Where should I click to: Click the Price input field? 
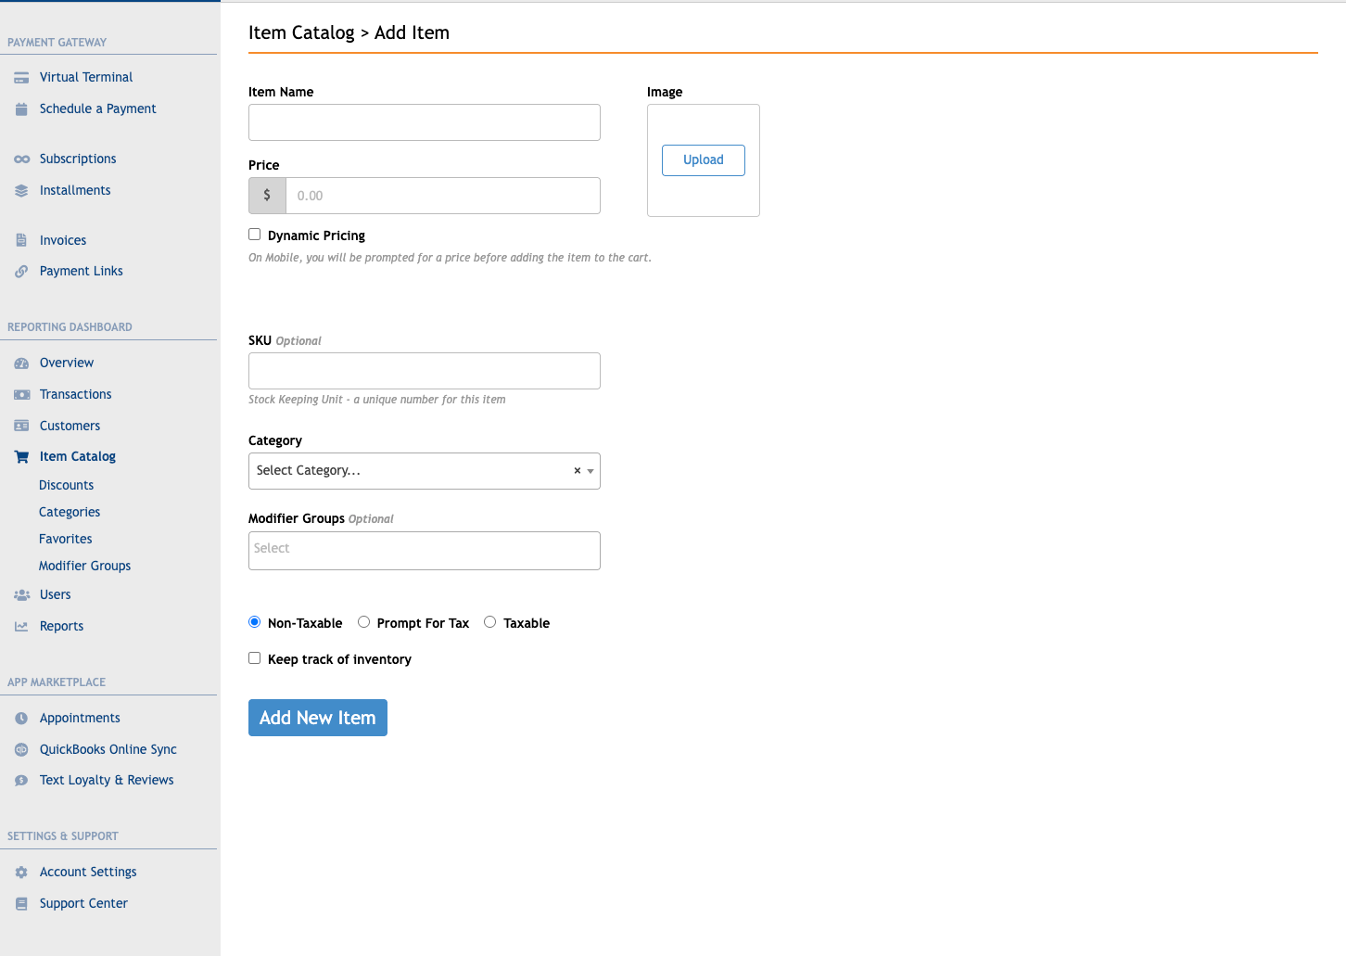[443, 196]
